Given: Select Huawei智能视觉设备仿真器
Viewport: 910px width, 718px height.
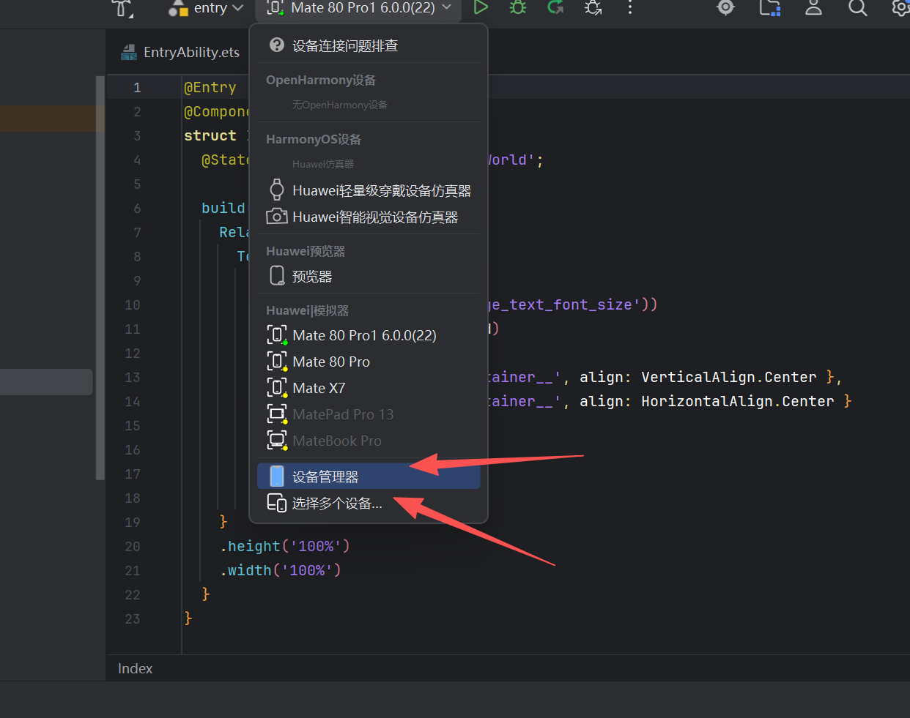Looking at the screenshot, I should [x=369, y=217].
